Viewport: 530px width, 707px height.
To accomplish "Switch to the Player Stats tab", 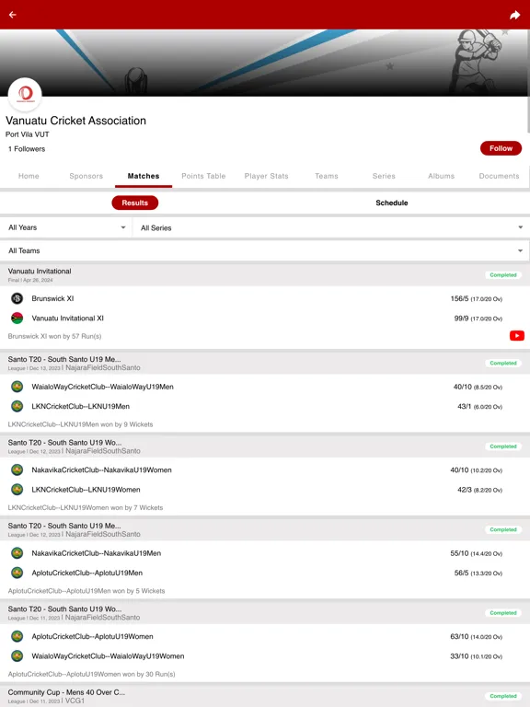I will pos(266,176).
